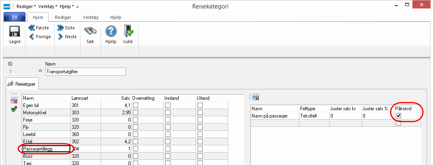Select the Reisetyper tab
This screenshot has width=433, height=165.
click(22, 85)
